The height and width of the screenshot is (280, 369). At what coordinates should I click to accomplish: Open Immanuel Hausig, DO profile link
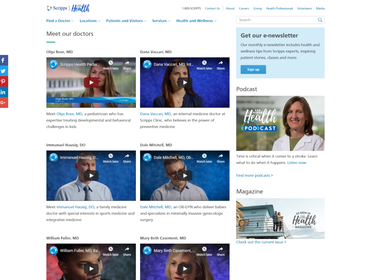pyautogui.click(x=75, y=207)
